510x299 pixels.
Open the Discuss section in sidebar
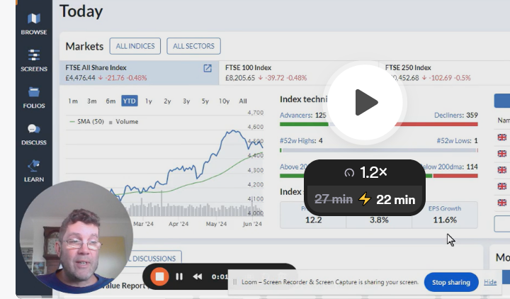coord(34,134)
